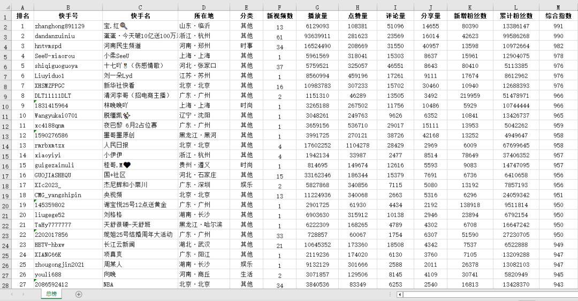Click the horizontal scrollbar track
Viewport: 578px width, 301px height.
click(490, 295)
